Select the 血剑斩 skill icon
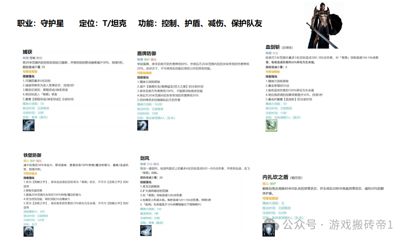Screen dimensions: 406x241 271,125
